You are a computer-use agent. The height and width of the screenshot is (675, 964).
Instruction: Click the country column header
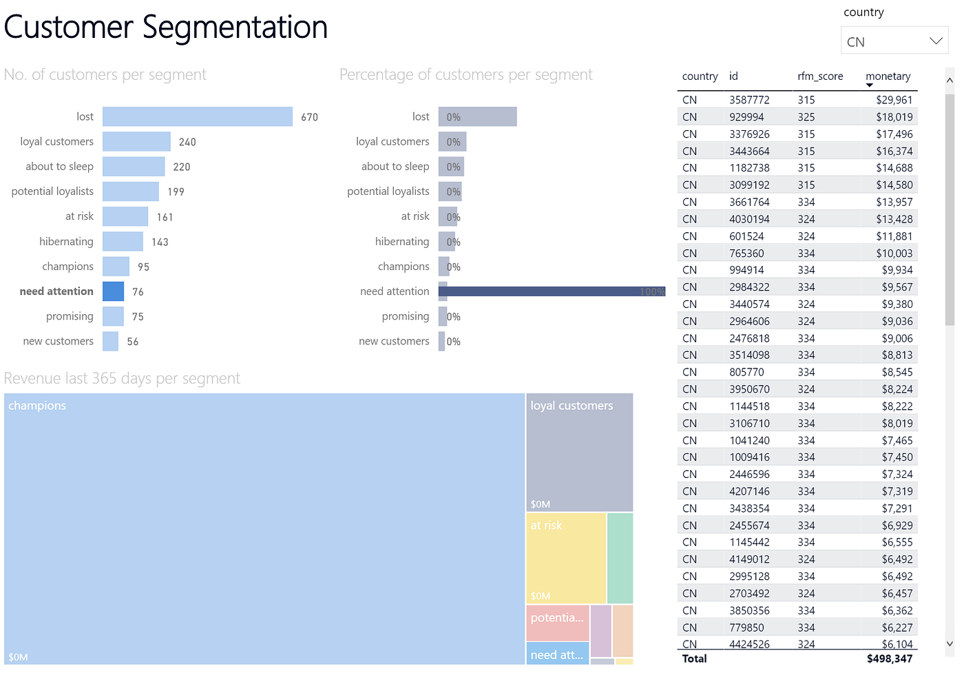(x=700, y=76)
